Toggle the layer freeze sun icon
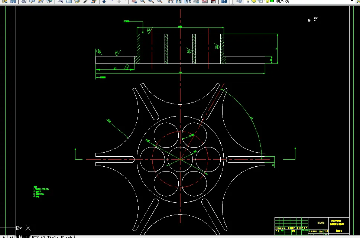Image resolution: width=360 pixels, height=238 pixels. (254, 1)
